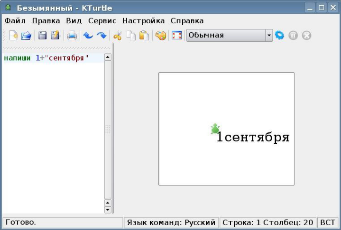Click the Redo arrow icon
The width and height of the screenshot is (341, 230).
click(101, 36)
